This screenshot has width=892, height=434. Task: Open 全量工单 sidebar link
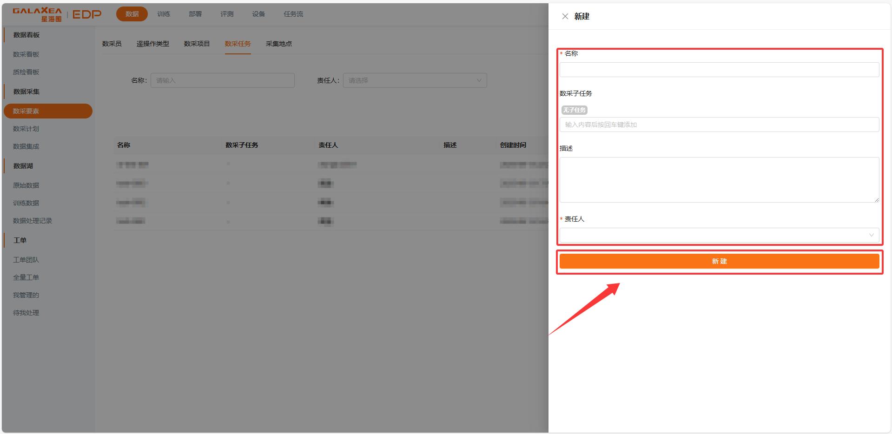[x=26, y=277]
